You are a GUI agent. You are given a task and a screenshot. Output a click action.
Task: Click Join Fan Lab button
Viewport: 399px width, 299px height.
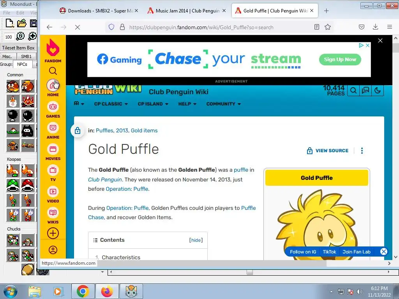[356, 252]
